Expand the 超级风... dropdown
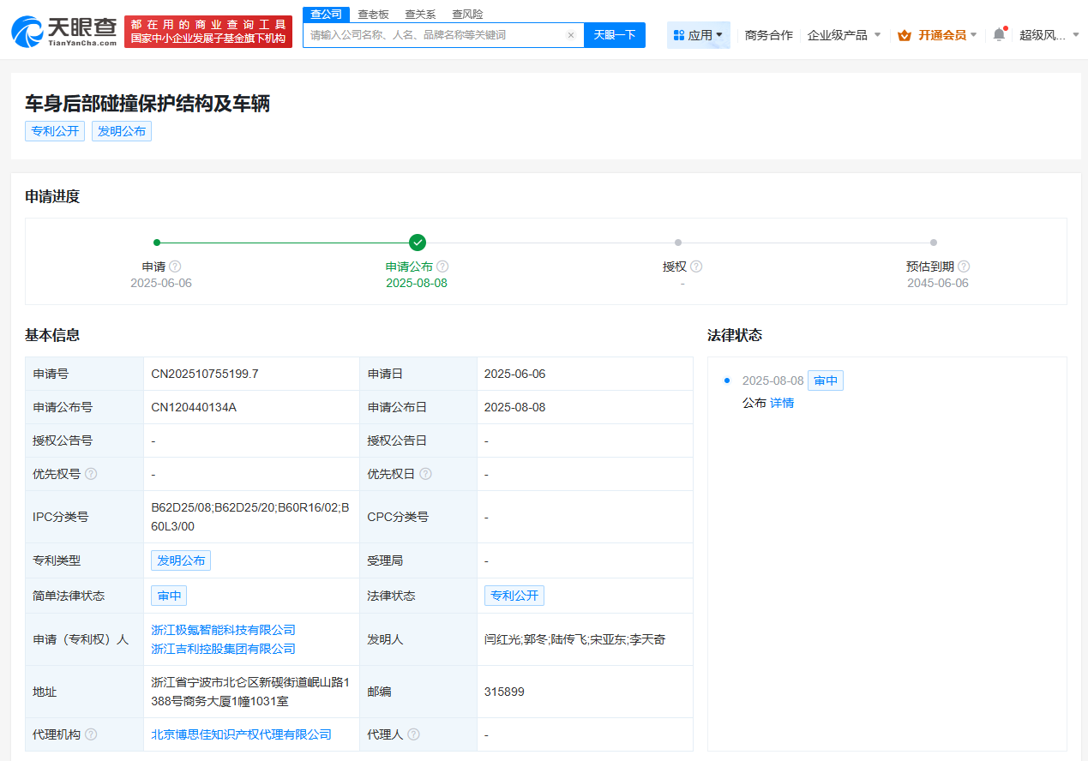This screenshot has width=1088, height=761. point(1056,34)
